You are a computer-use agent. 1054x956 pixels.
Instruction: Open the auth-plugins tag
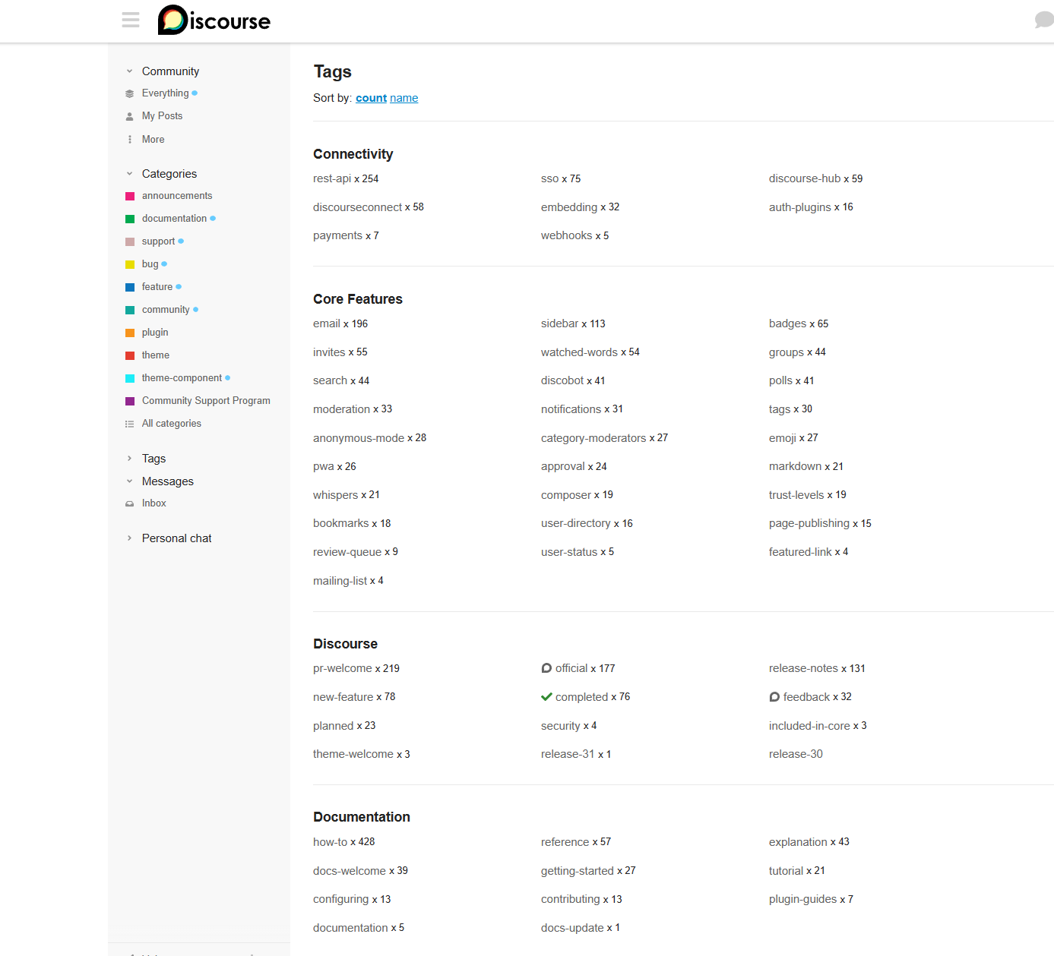click(x=799, y=207)
